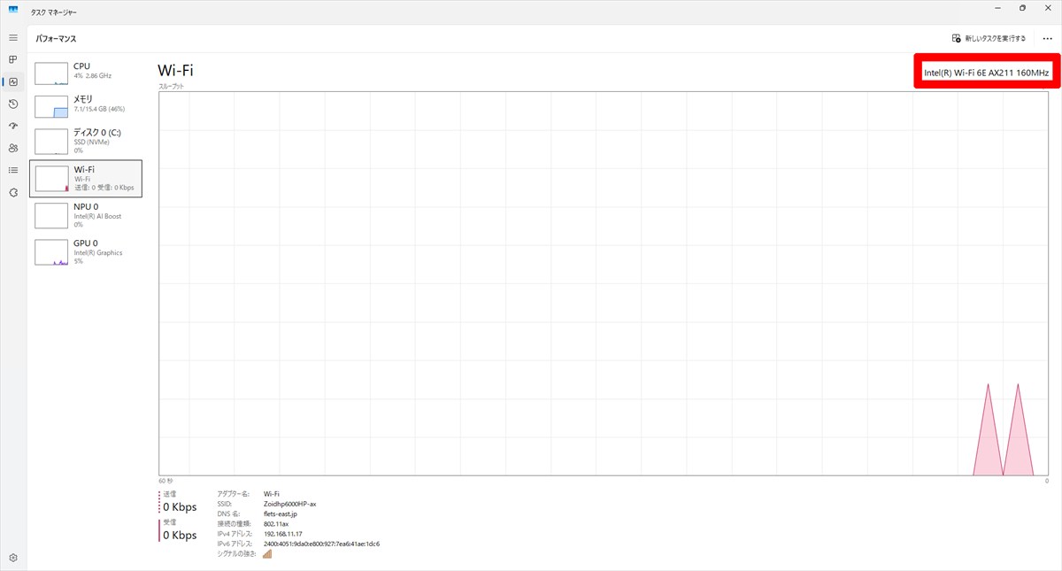Click the 新しいタスクを実行する button
The width and height of the screenshot is (1062, 571).
pyautogui.click(x=989, y=39)
